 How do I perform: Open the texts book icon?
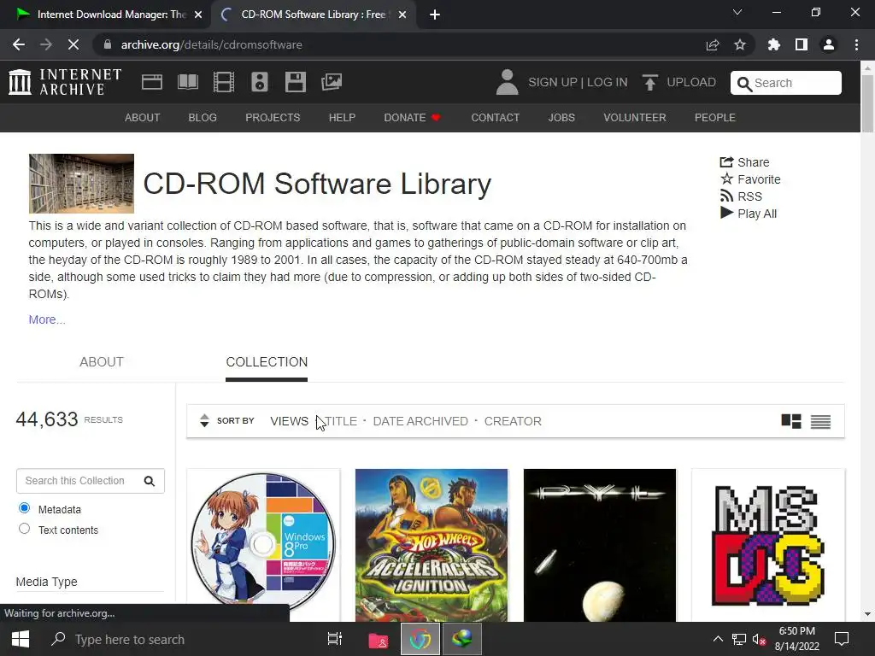pos(187,82)
